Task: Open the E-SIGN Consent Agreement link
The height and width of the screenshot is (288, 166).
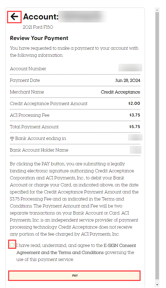Action: (120, 246)
